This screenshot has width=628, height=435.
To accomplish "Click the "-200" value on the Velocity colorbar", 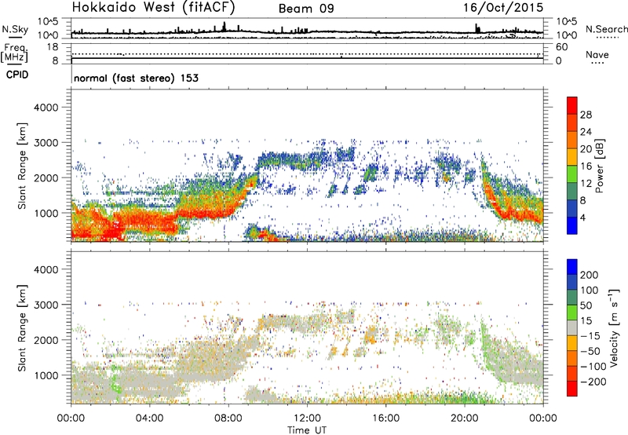I will point(593,382).
